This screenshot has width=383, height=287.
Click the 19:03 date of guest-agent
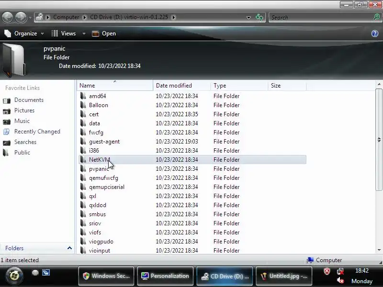tap(177, 142)
